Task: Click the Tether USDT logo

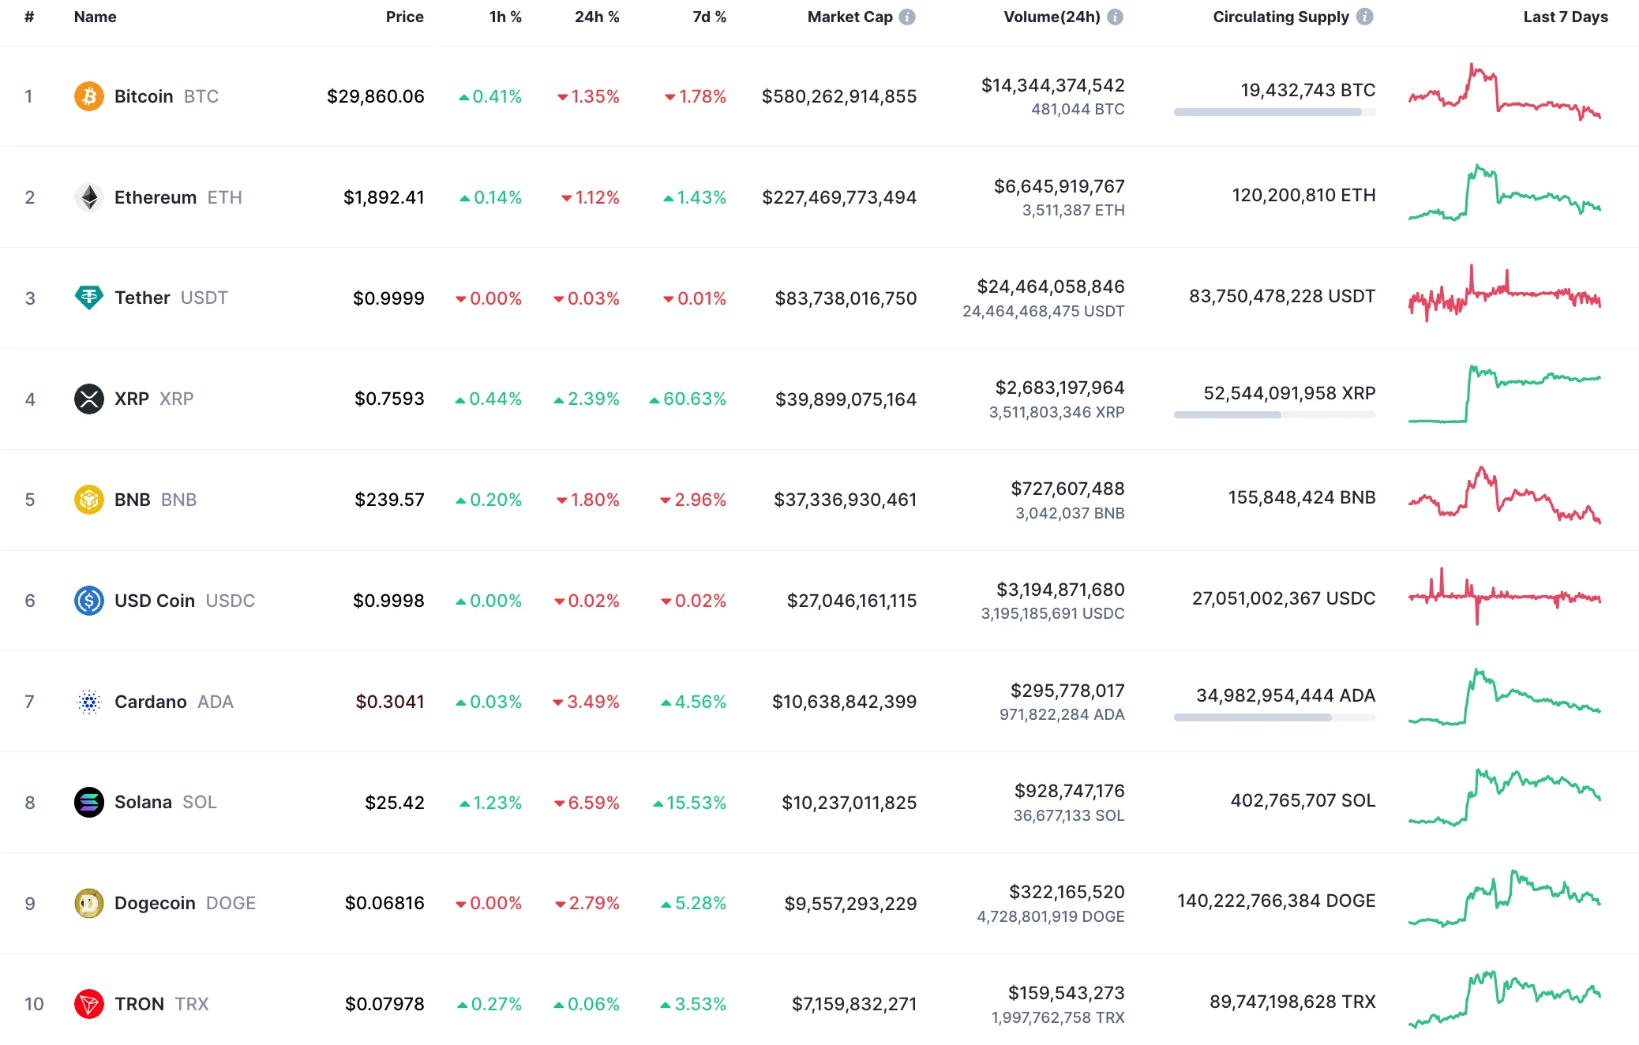Action: (x=89, y=298)
